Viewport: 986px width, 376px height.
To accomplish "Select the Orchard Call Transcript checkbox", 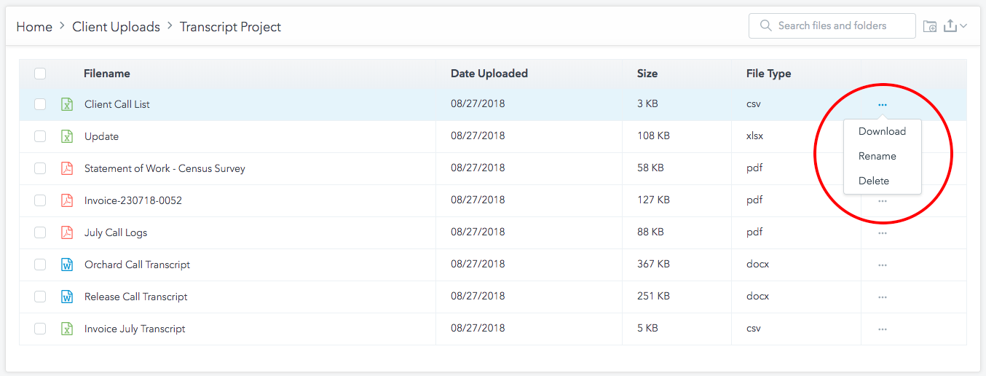I will point(40,265).
